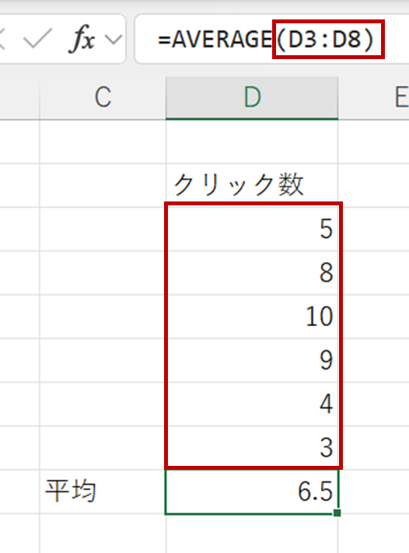The width and height of the screenshot is (409, 553).
Task: Click the Insert Function fx icon
Action: 82,39
